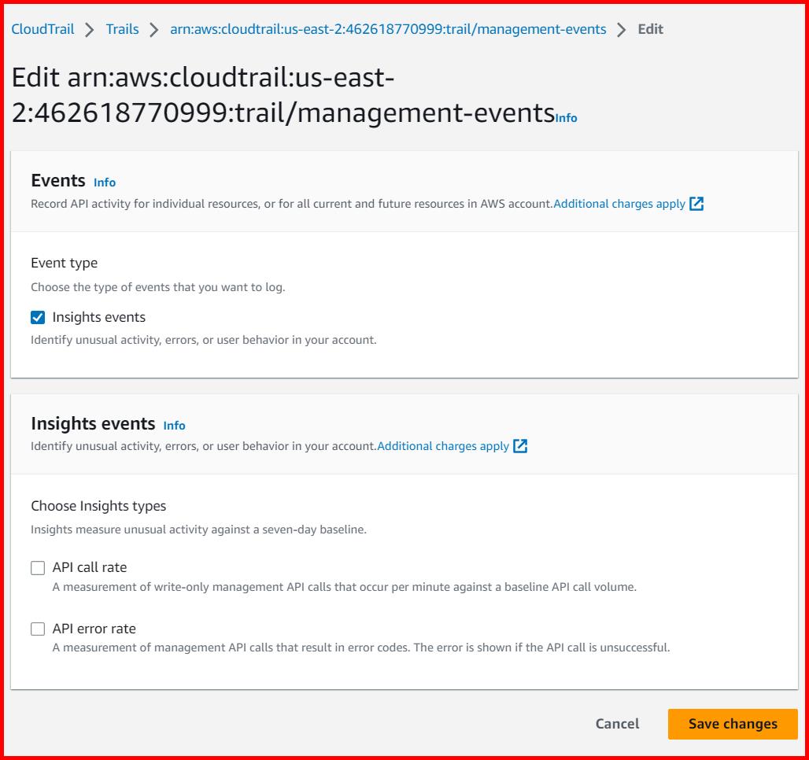The image size is (809, 760).
Task: Click the Choose Insights types heading
Action: click(98, 506)
